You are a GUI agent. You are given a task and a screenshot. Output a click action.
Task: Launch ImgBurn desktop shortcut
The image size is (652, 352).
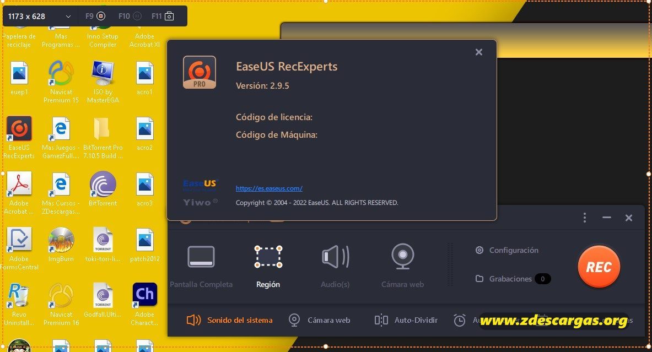click(61, 245)
